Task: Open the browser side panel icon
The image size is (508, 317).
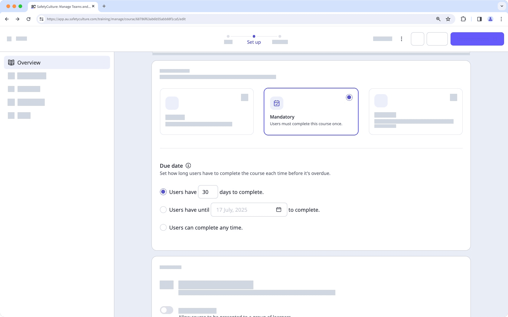Action: tap(479, 19)
